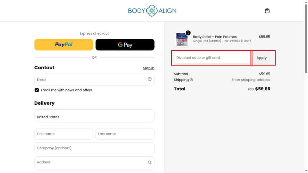
Task: Click the Express checkout label
Action: 94,33
